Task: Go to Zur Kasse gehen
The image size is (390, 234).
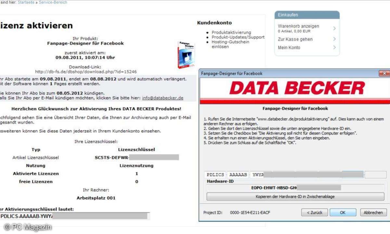Action: (295, 39)
